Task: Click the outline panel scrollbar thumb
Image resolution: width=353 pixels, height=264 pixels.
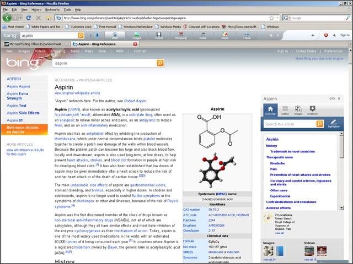Action: [x=341, y=147]
